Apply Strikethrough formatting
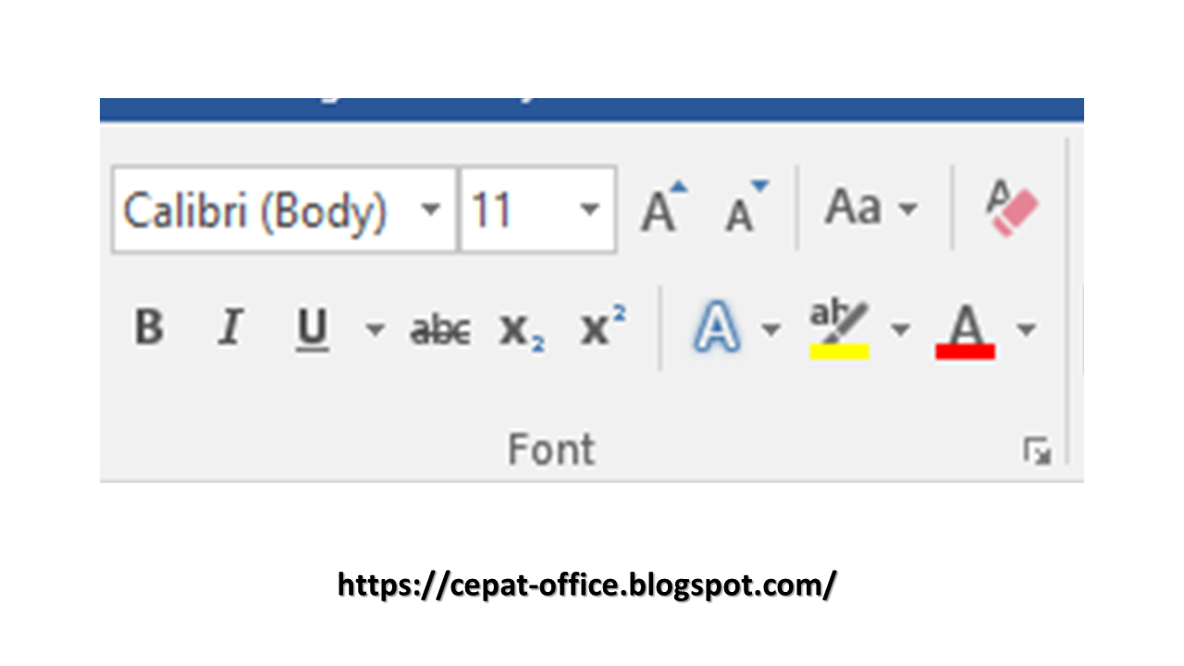 [x=438, y=328]
